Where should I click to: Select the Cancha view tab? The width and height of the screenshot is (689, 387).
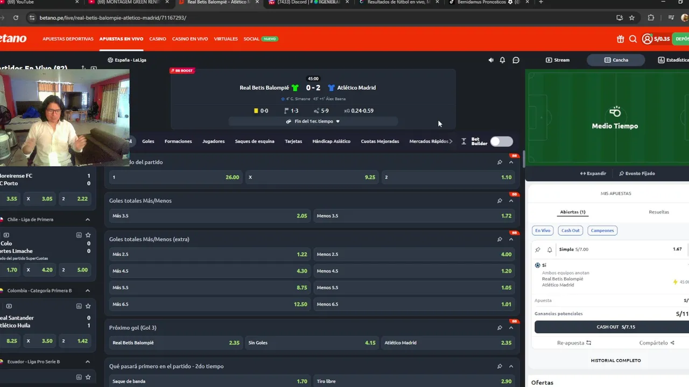[x=616, y=60]
